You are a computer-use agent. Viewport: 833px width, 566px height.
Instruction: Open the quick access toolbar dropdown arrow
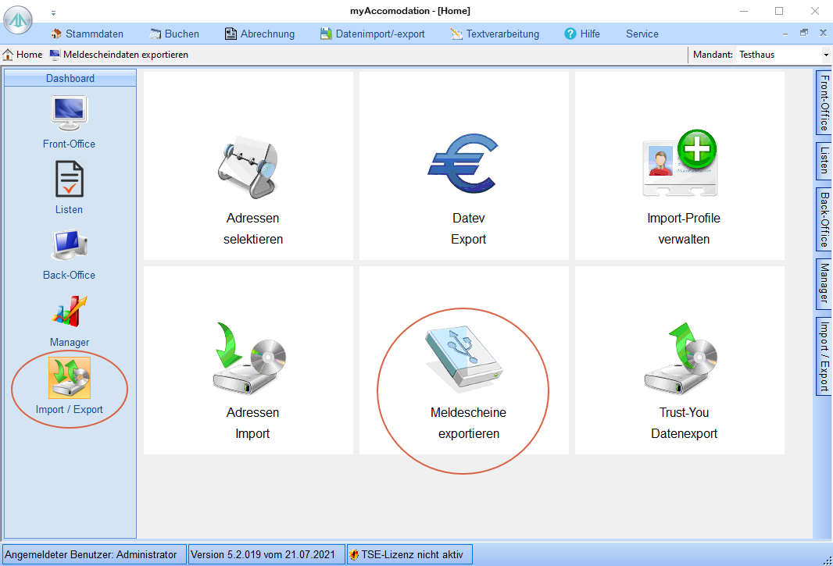(x=53, y=12)
